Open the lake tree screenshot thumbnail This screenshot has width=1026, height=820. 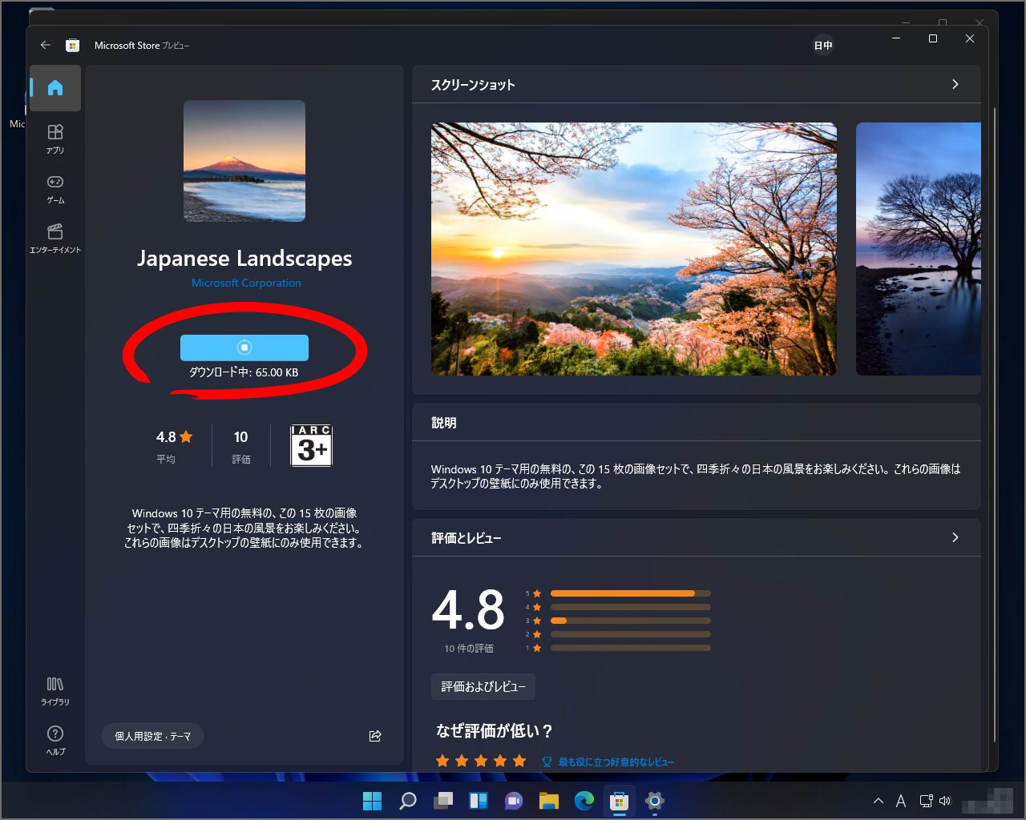coord(919,249)
